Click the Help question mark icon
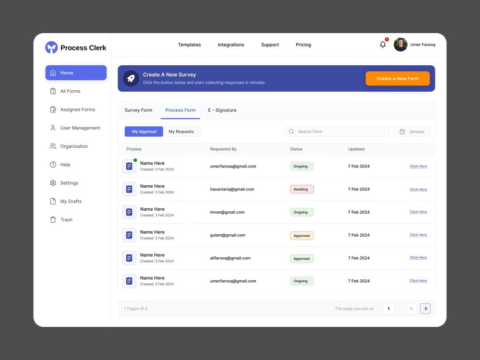 [53, 165]
